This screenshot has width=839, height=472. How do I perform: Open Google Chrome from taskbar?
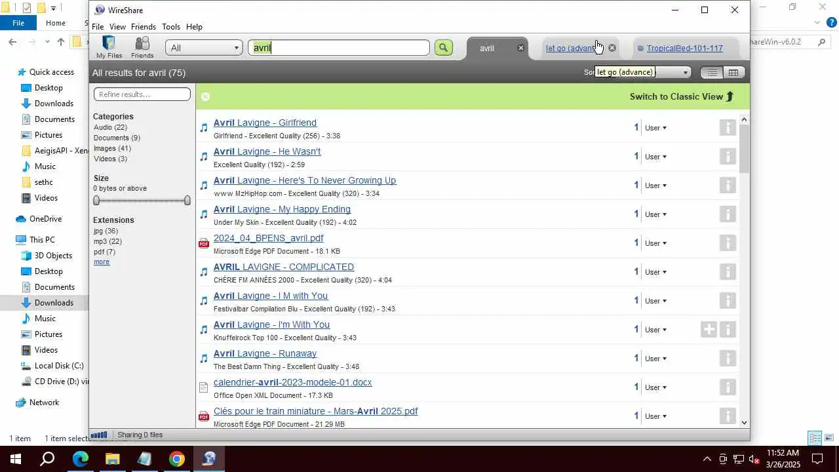coord(177,459)
